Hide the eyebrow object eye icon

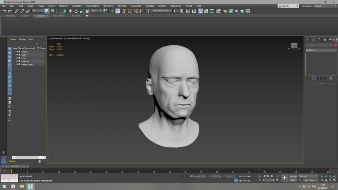point(16,61)
